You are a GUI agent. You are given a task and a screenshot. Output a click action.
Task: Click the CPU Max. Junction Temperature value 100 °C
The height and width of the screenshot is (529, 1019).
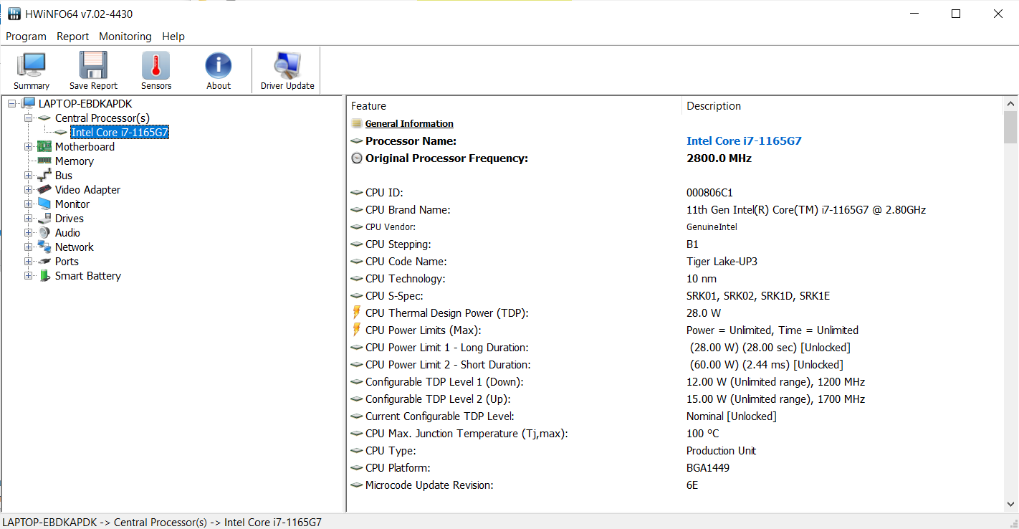pos(703,434)
